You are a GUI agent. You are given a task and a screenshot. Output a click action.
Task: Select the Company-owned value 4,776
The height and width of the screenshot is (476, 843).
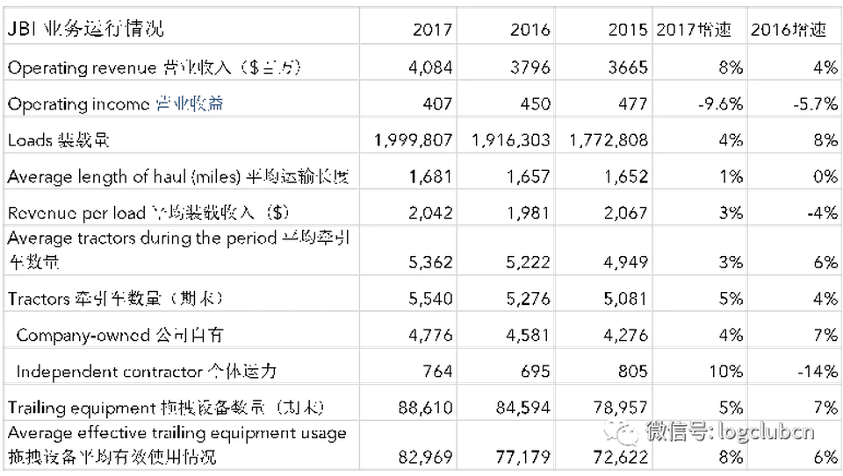pos(430,335)
